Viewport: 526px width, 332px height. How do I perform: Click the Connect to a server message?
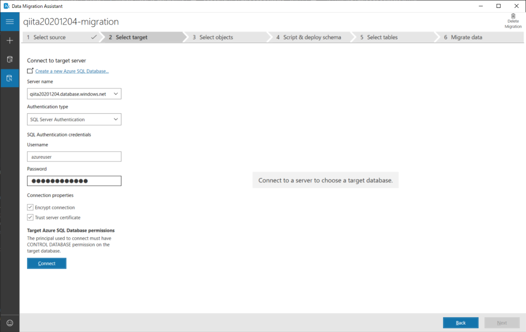[325, 180]
